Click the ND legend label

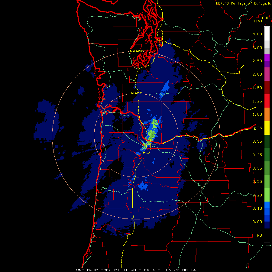[x=260, y=235]
